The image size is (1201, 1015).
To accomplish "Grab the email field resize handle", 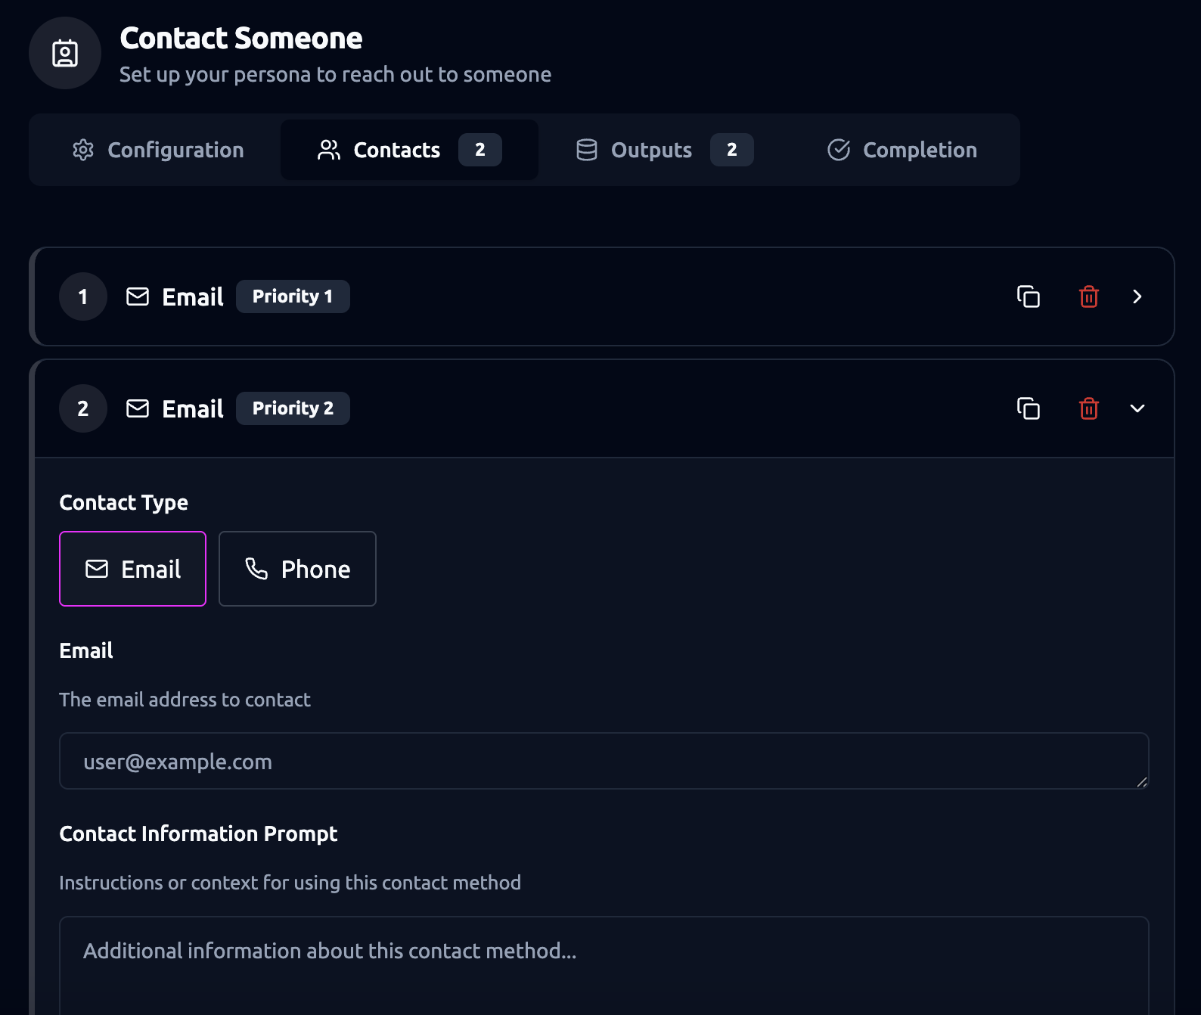I will tap(1142, 782).
